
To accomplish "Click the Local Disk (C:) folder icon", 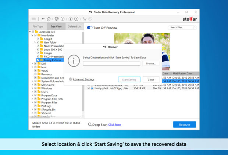I will (36, 32).
